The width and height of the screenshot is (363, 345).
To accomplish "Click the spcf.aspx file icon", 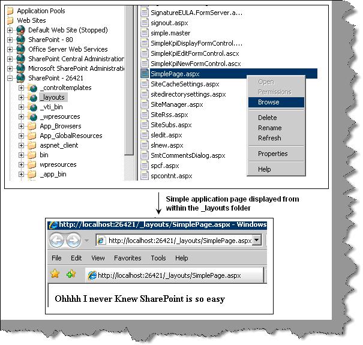I will pos(145,166).
